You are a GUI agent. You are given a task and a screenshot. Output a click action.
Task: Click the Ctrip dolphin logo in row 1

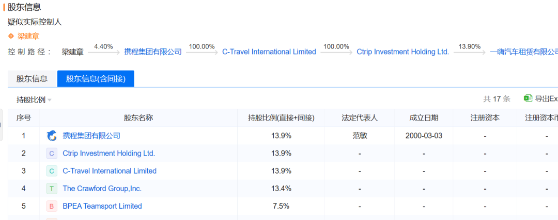pyautogui.click(x=52, y=136)
